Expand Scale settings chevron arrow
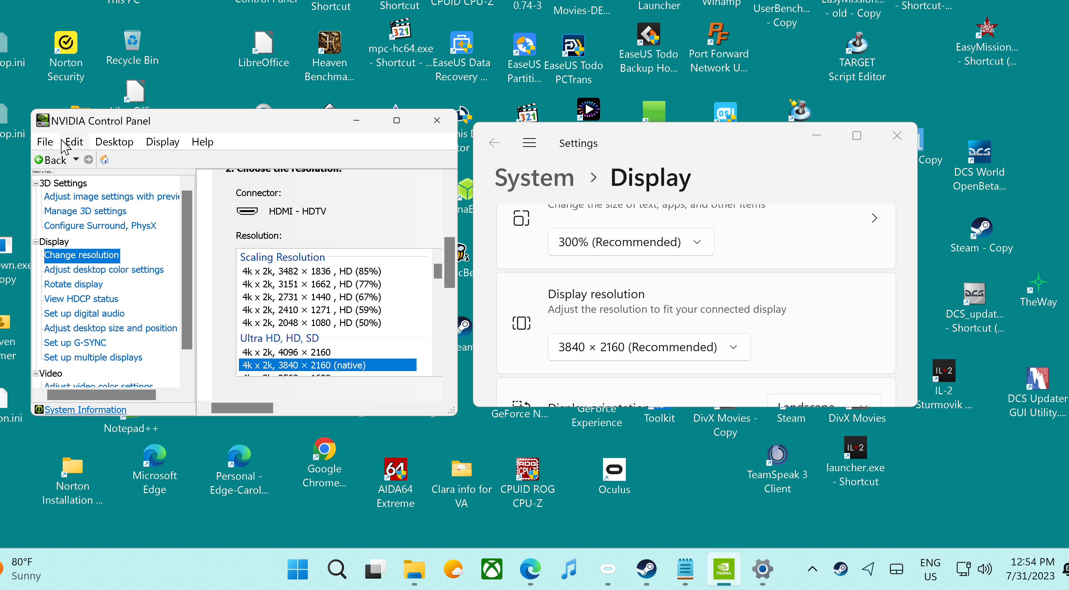This screenshot has width=1069, height=590. (874, 218)
